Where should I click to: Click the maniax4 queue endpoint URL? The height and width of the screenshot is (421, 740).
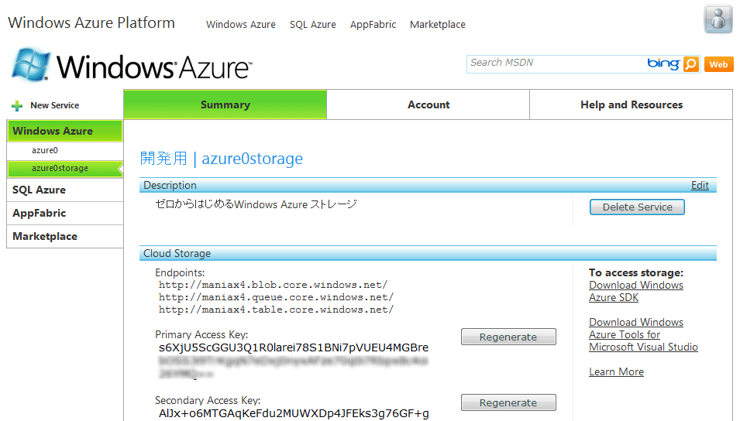[276, 297]
